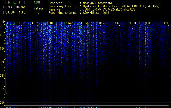
Task: Click the 0.6 frequency axis label
Action: (x=2, y=103)
